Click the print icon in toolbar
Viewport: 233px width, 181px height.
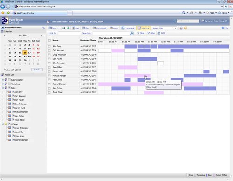64,28
